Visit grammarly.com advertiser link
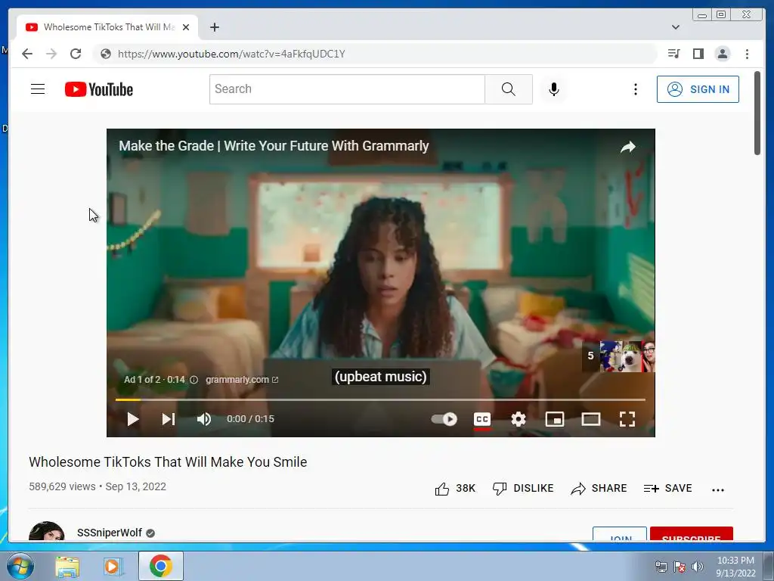The height and width of the screenshot is (581, 774). tap(242, 380)
